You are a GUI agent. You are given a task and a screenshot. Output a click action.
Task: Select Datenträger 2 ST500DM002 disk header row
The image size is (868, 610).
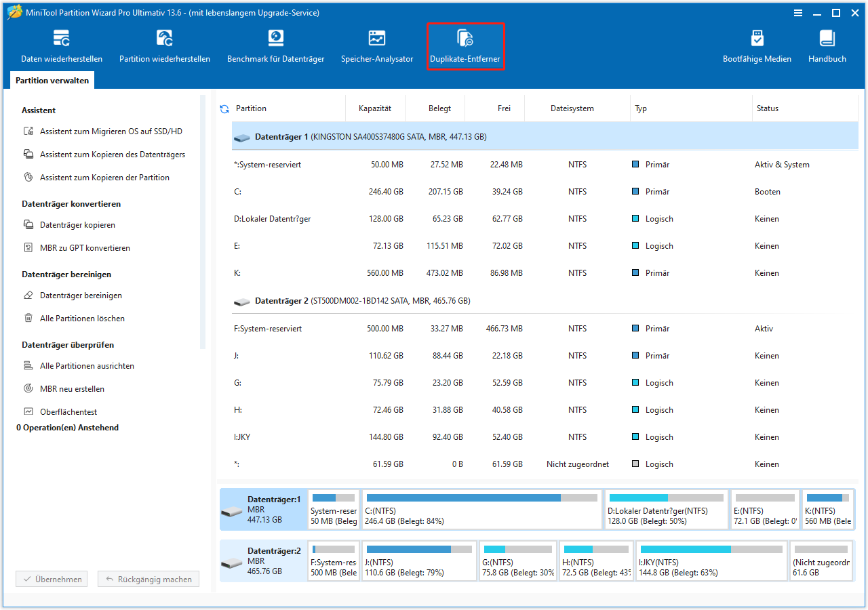(x=545, y=301)
